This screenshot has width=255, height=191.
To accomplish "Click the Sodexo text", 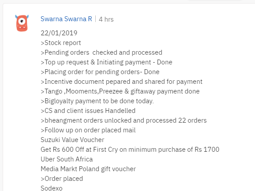I will [52, 188].
